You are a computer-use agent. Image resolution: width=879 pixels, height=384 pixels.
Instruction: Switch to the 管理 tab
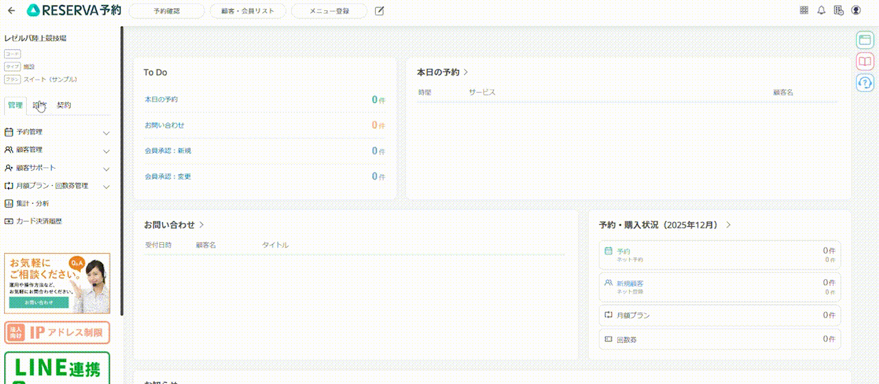click(15, 105)
